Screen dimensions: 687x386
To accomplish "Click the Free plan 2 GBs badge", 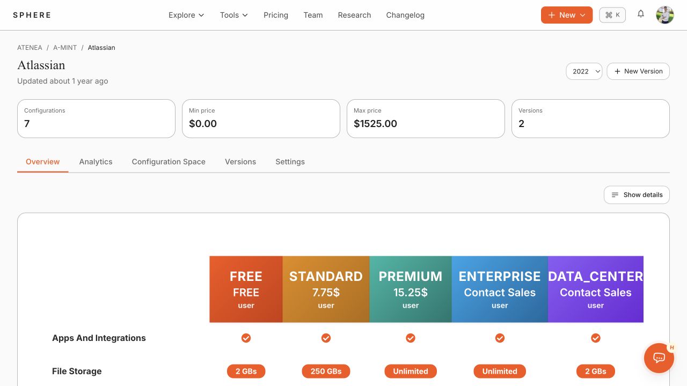I will pyautogui.click(x=246, y=371).
